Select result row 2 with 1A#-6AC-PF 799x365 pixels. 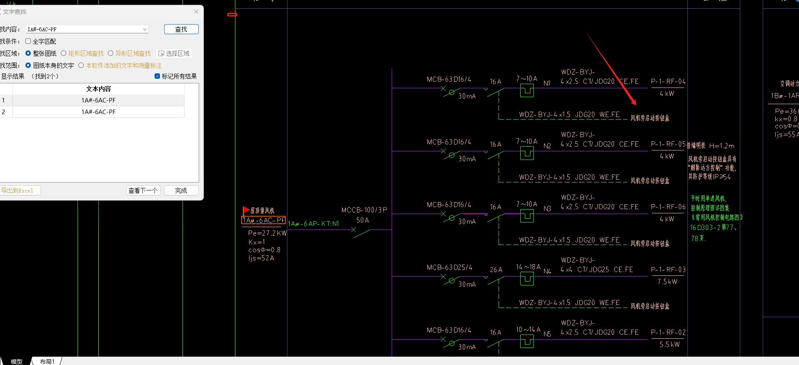[92, 112]
